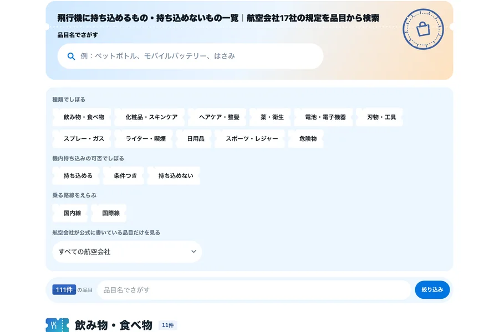Filter by 日用品 category
Image resolution: width=499 pixels, height=332 pixels.
click(194, 139)
